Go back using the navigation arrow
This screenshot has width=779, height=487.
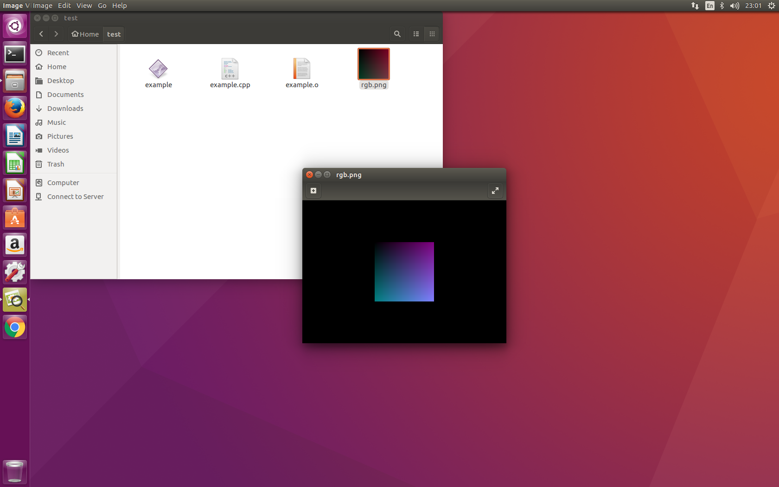[41, 34]
